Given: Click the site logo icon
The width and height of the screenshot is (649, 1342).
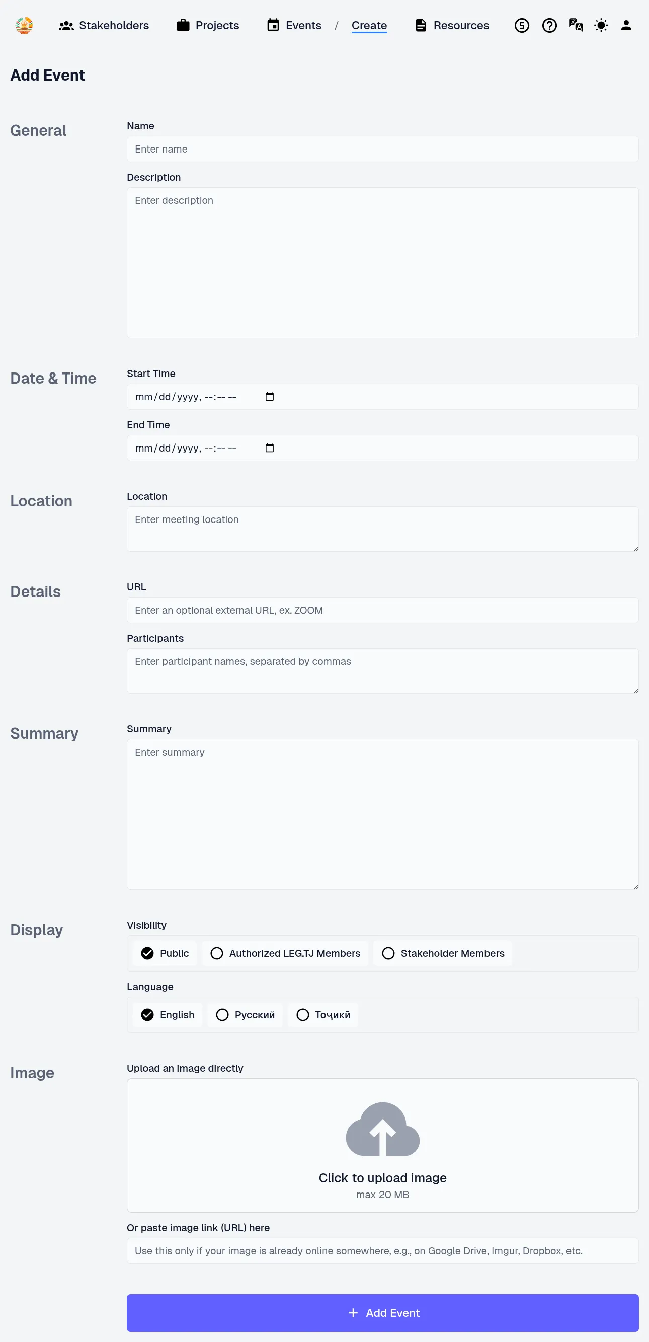Looking at the screenshot, I should tap(24, 25).
